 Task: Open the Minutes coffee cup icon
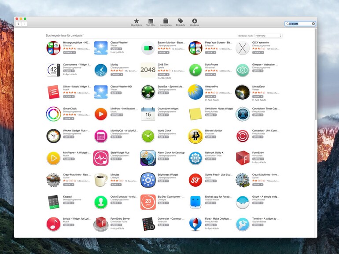point(101,180)
